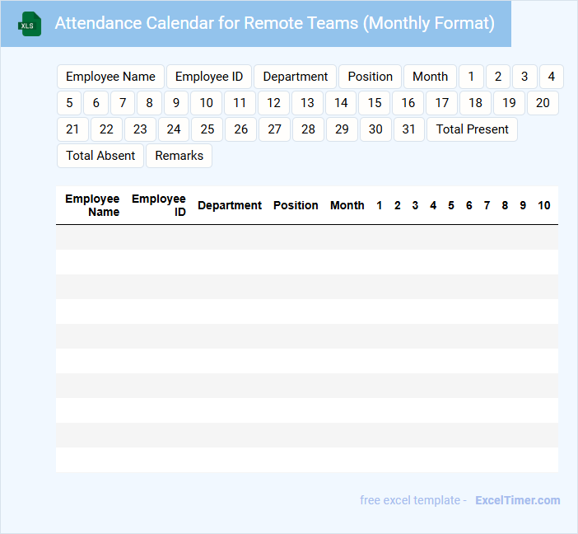This screenshot has width=578, height=534.
Task: Select the Remarks tag
Action: (179, 156)
